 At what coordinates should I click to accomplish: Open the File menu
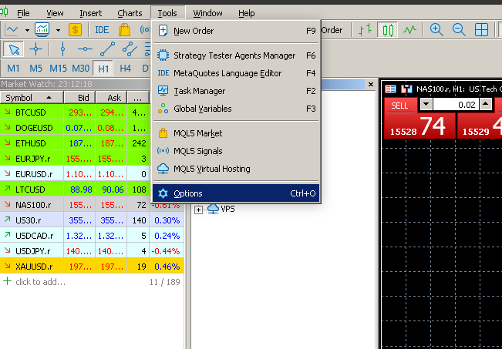23,13
